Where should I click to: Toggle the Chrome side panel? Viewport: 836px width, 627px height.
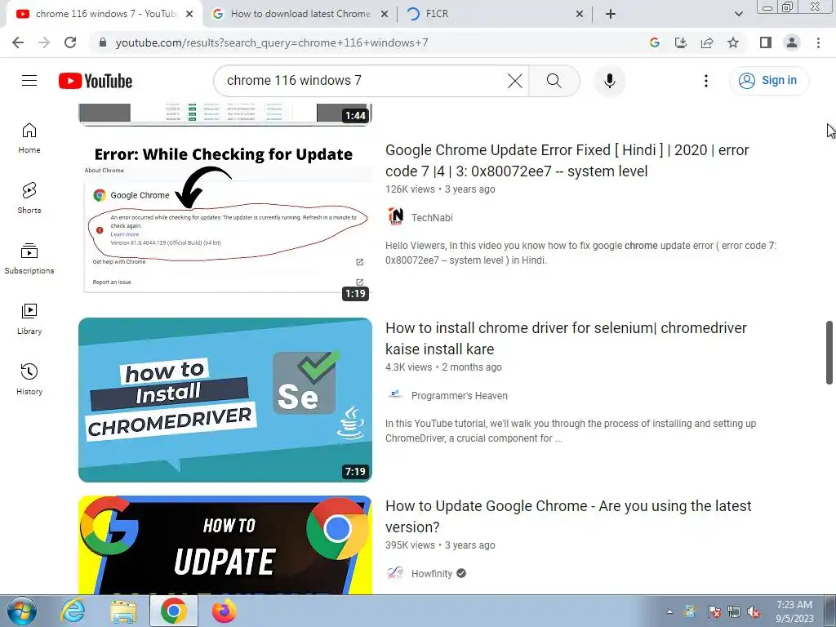pos(766,42)
